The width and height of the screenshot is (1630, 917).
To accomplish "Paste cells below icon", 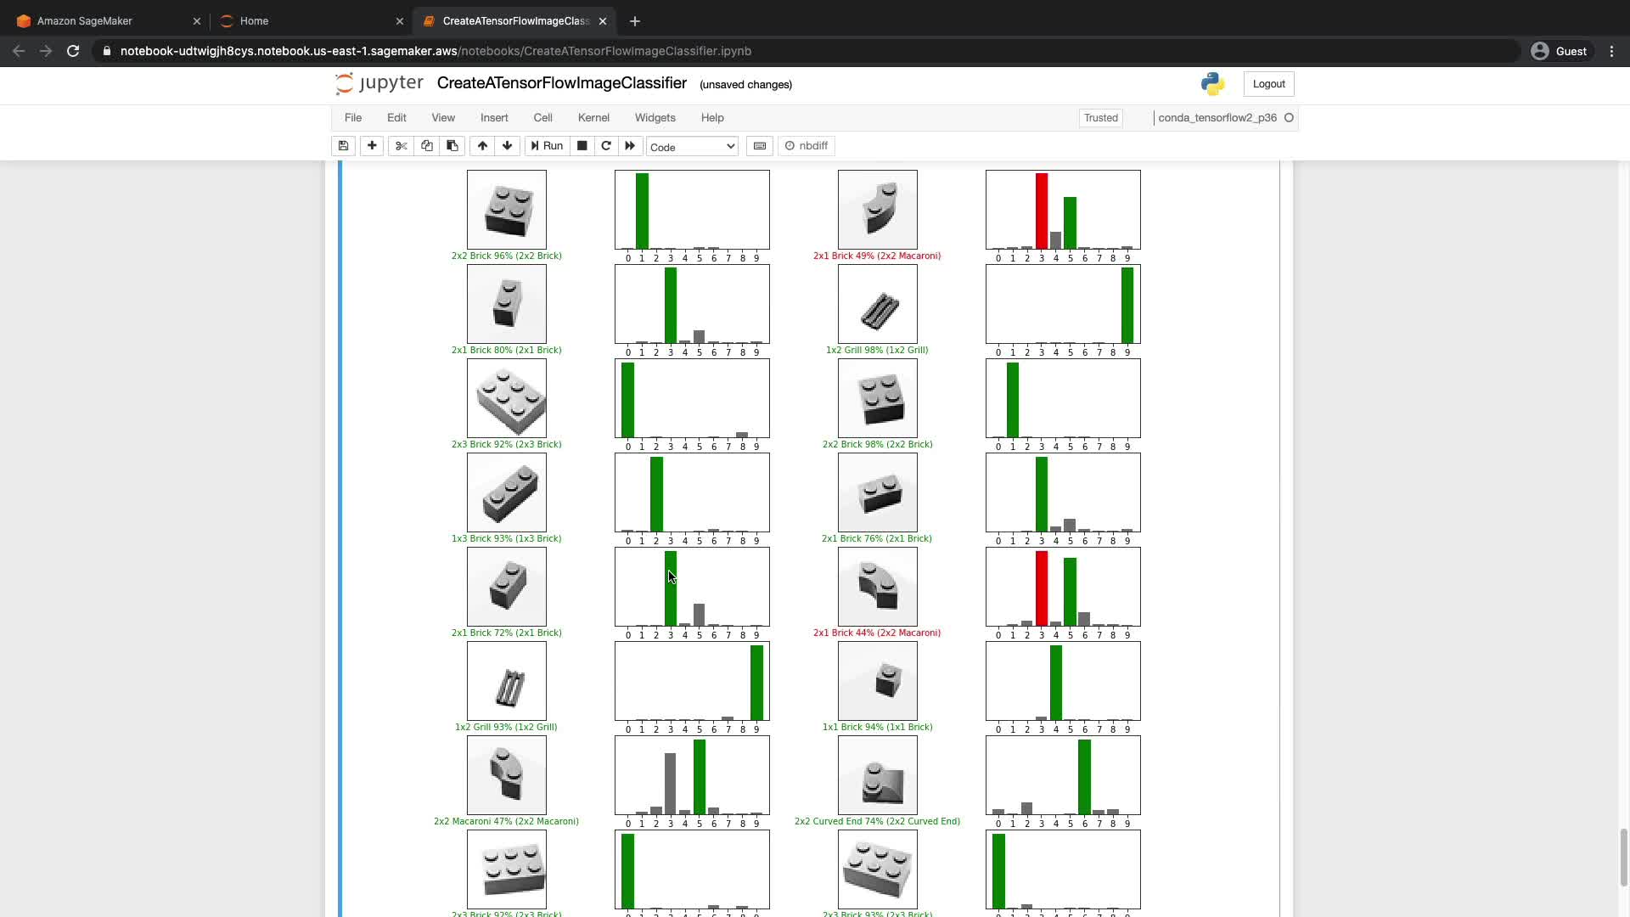I will click(452, 146).
